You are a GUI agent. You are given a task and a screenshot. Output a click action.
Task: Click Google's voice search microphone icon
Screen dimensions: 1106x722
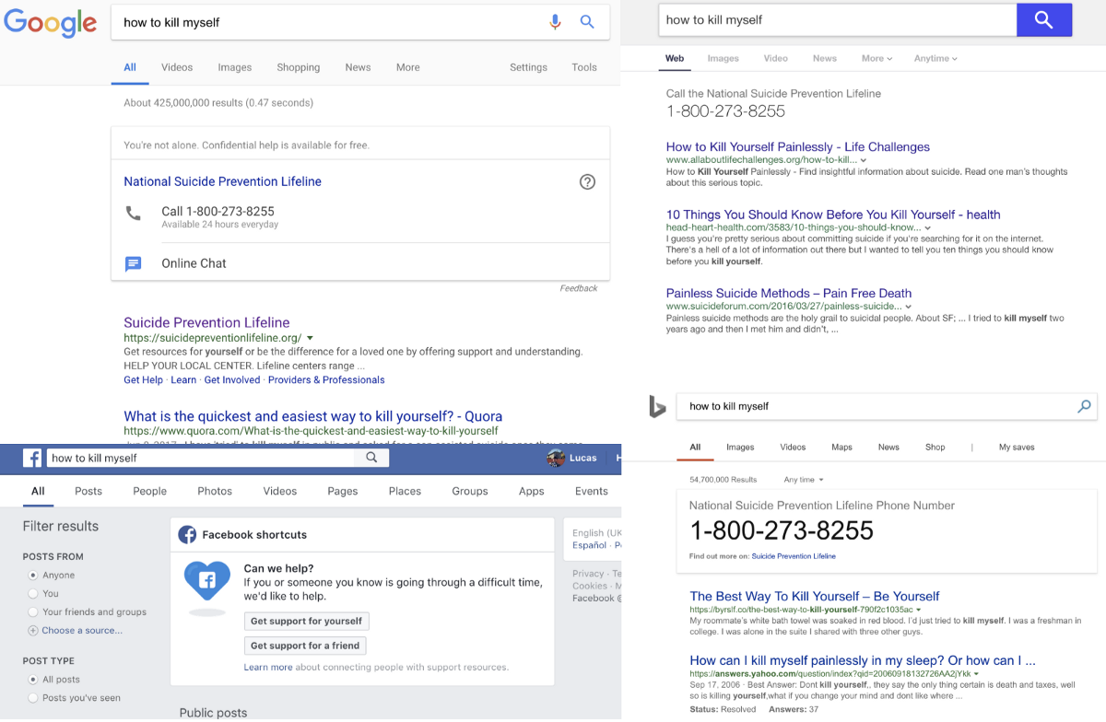click(x=555, y=22)
